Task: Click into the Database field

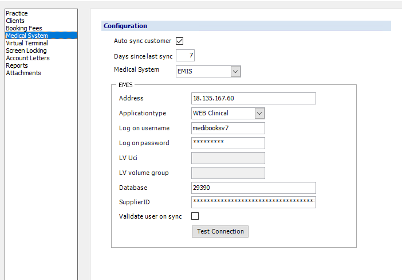Action: tap(253, 188)
